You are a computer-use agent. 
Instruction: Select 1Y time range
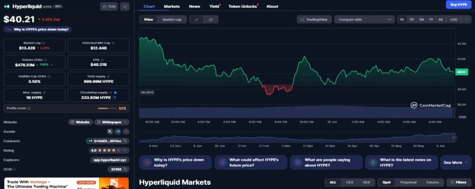pos(431,20)
